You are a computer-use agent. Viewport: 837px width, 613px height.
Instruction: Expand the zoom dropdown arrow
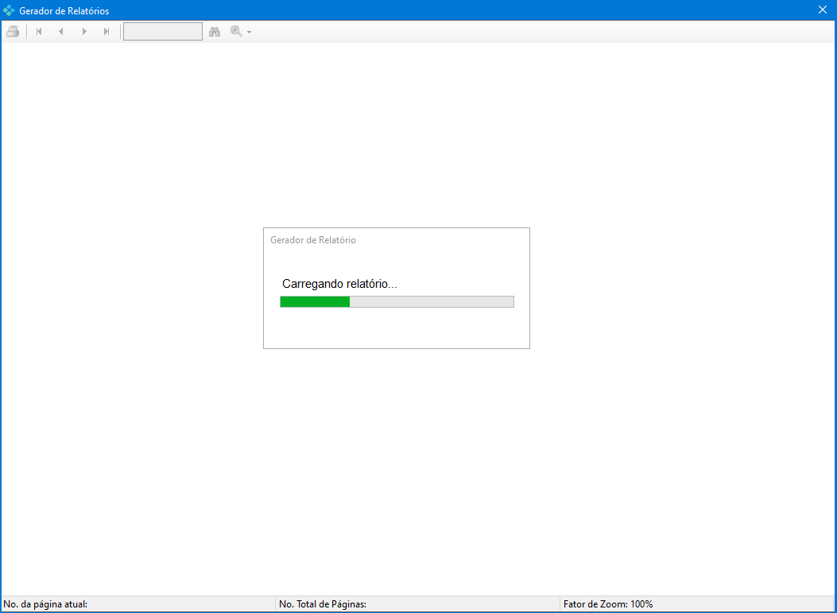249,33
